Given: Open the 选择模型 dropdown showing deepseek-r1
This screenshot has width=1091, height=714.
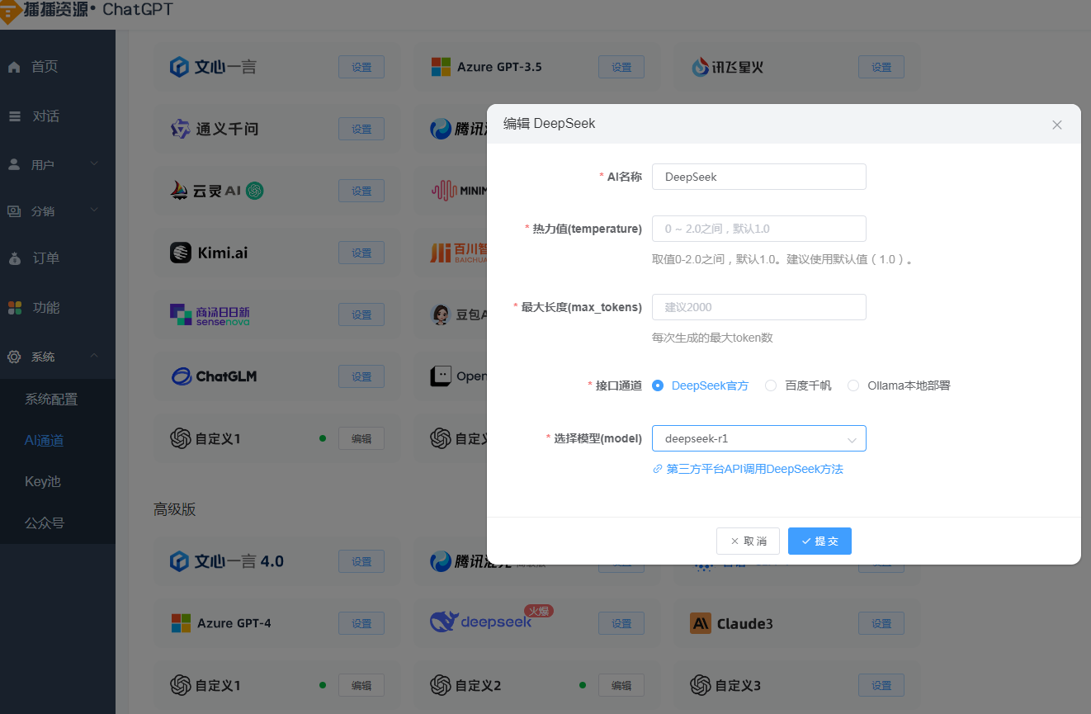Looking at the screenshot, I should (x=759, y=438).
